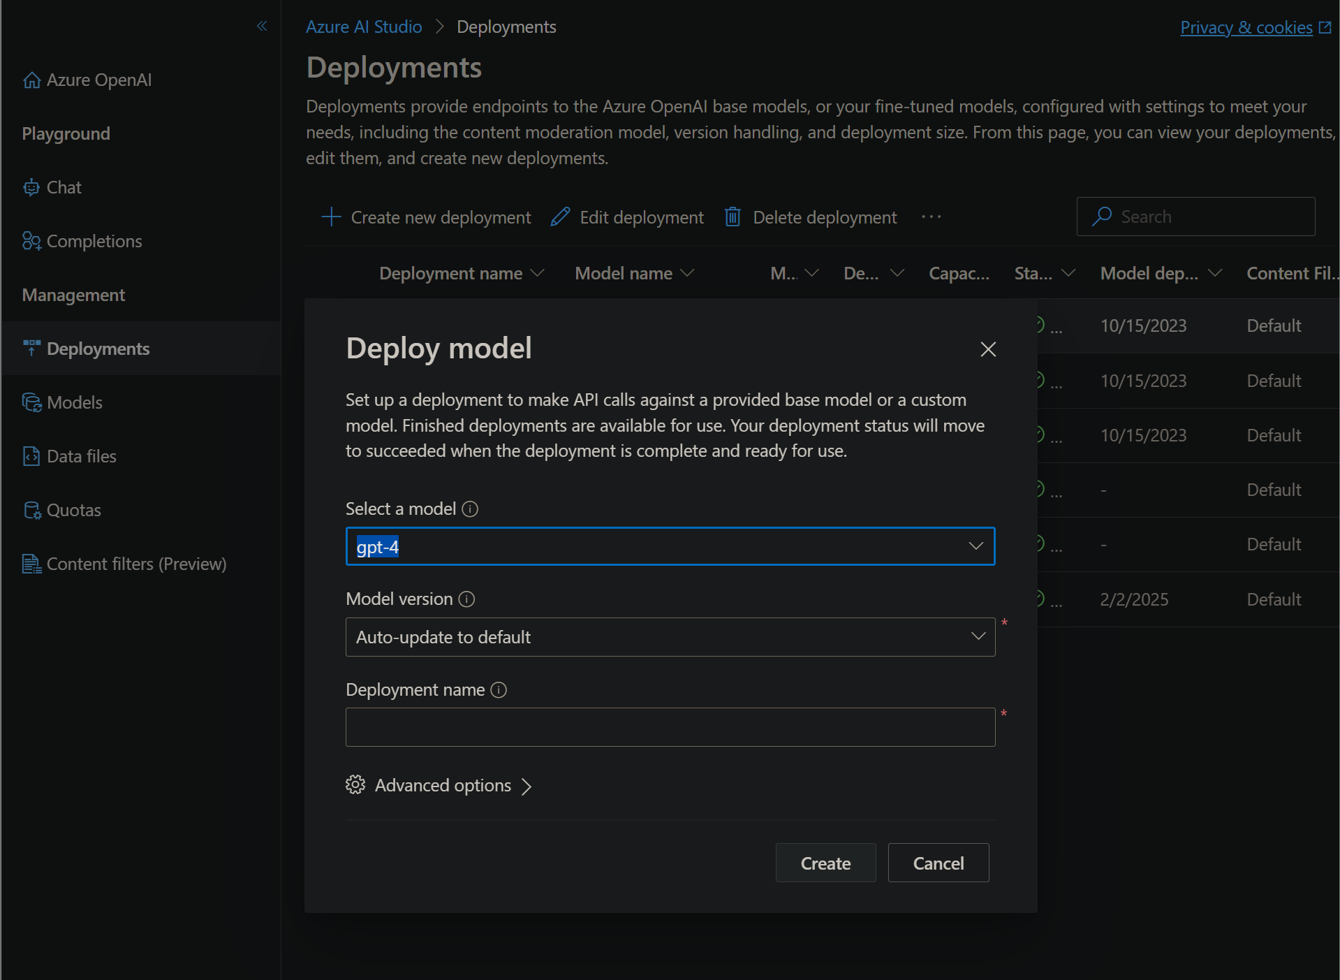Screen dimensions: 1340x980
Task: Click the Search box in toolbar
Action: pos(1195,217)
